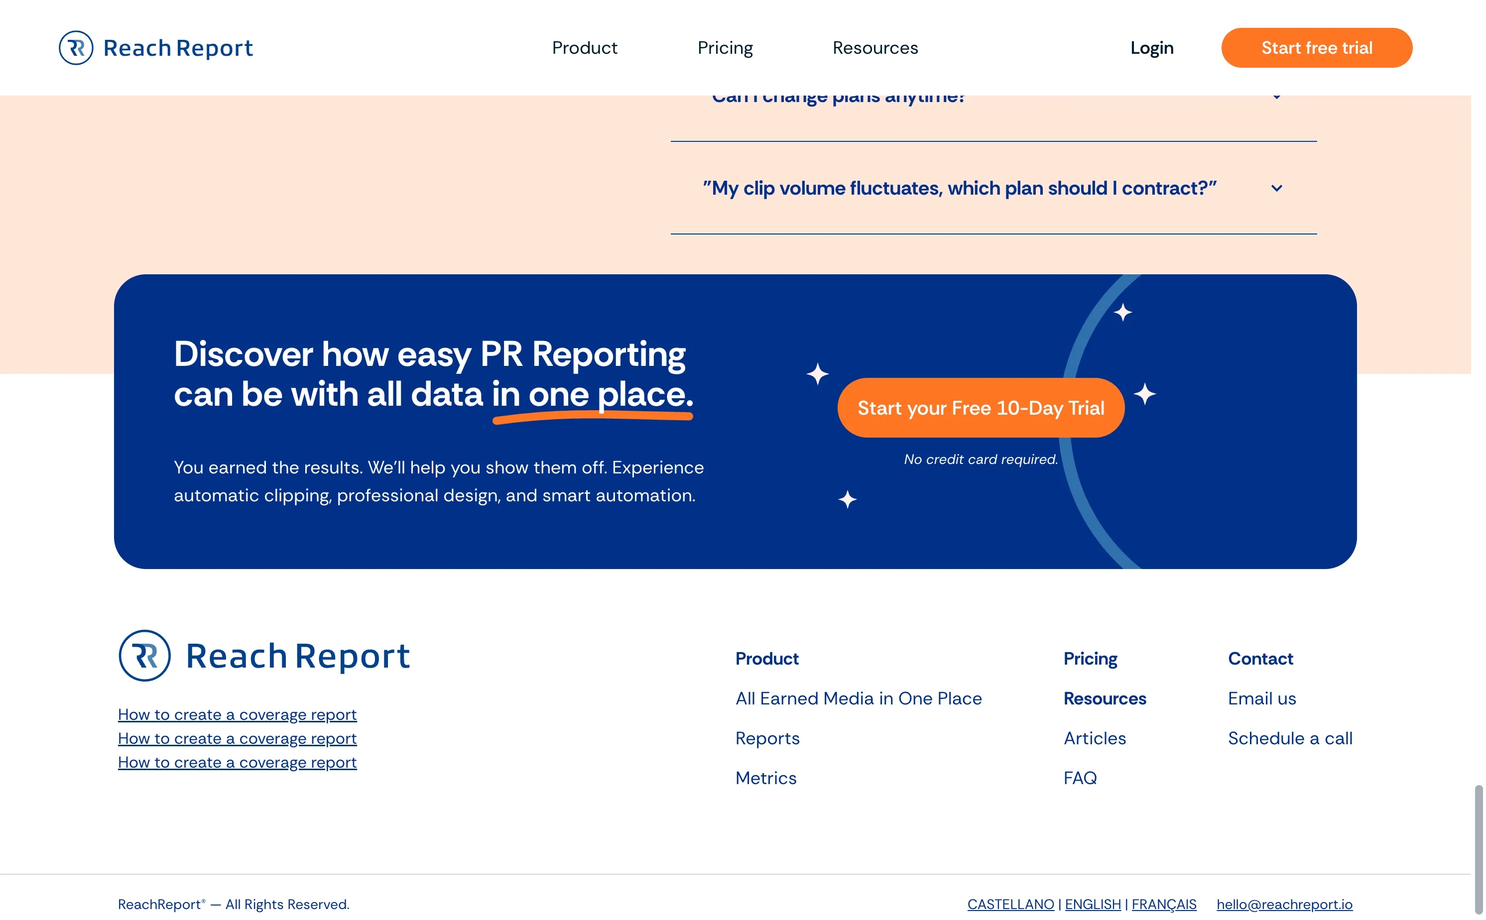Click the Login link

(x=1151, y=47)
